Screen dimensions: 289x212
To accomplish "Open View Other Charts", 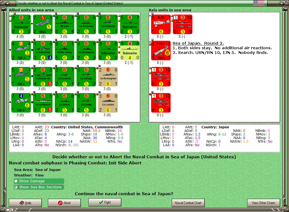I will (264, 203).
